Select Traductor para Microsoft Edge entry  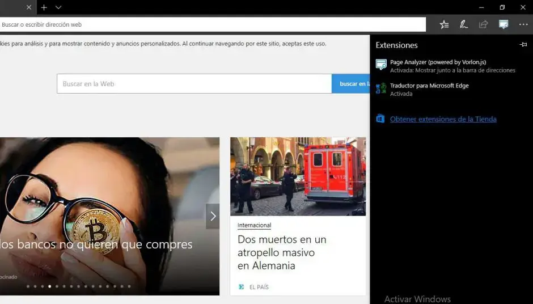tap(429, 86)
